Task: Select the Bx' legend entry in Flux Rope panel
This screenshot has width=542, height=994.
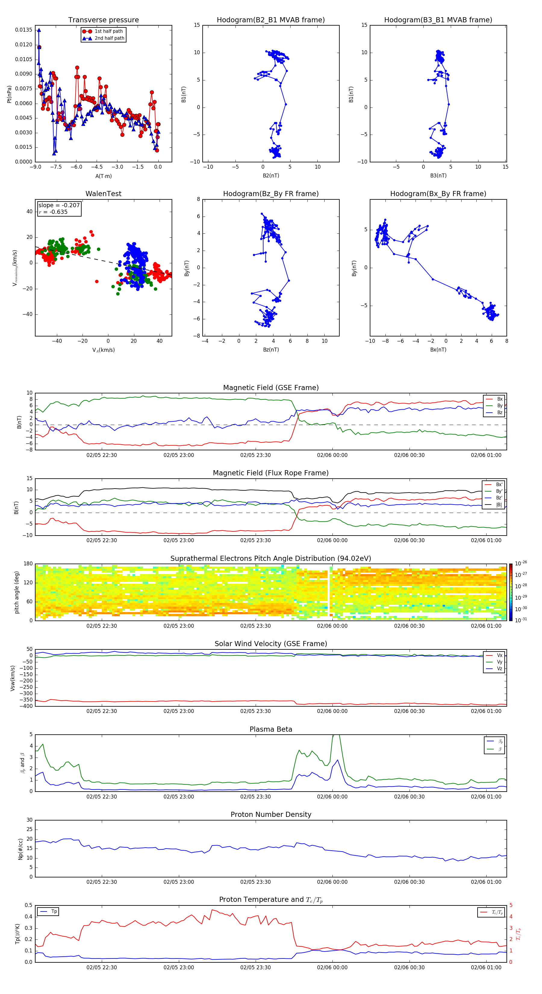Action: 494,485
